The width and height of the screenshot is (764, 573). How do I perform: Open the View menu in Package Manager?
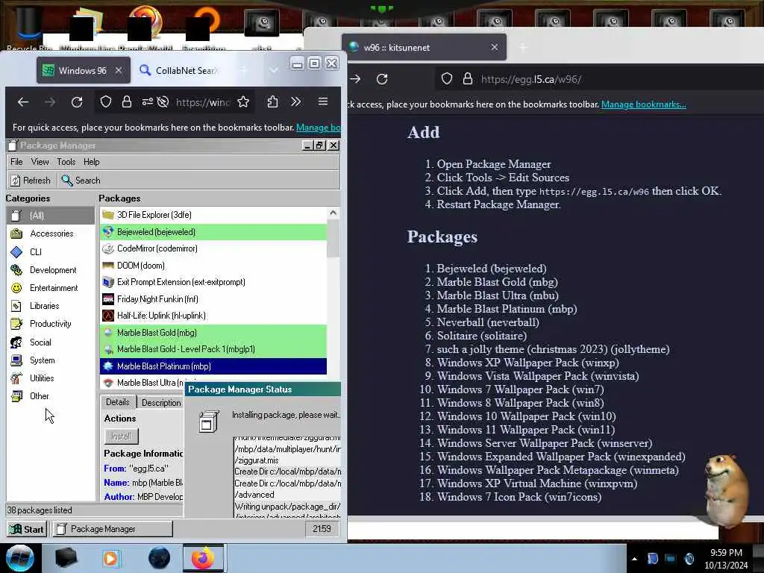[x=40, y=162]
